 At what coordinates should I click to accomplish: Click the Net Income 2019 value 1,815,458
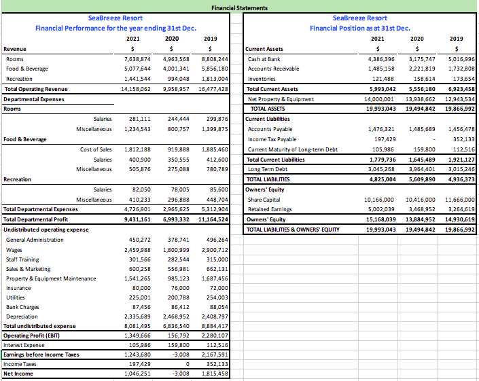click(x=215, y=374)
